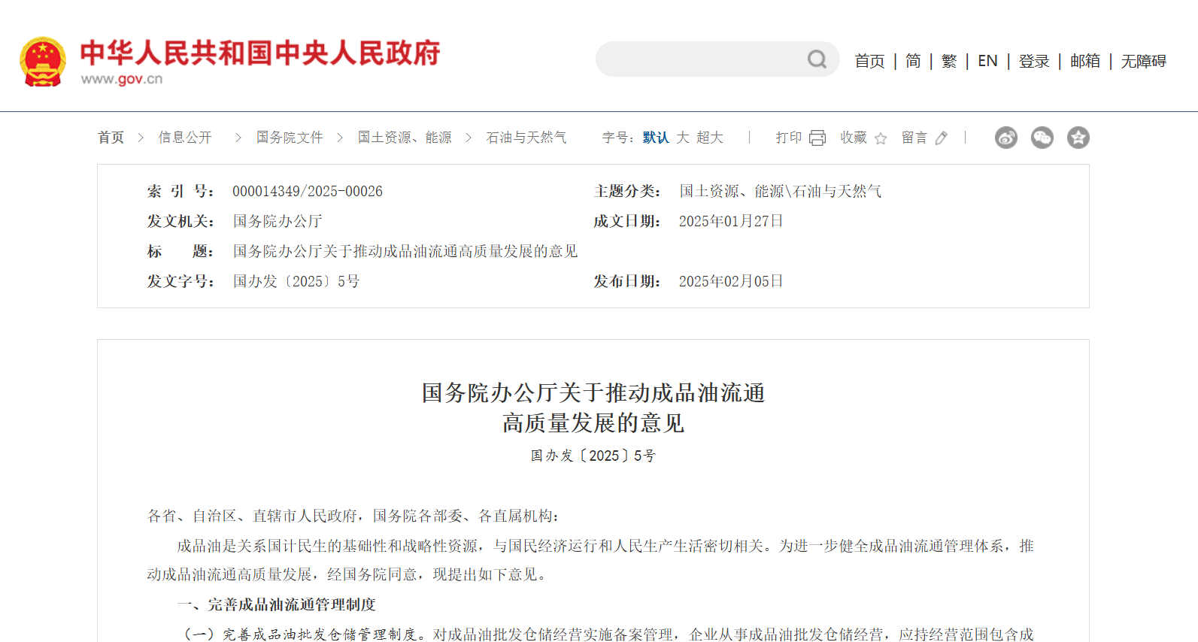
Task: Enable 无障碍 accessibility mode
Action: 1143,61
